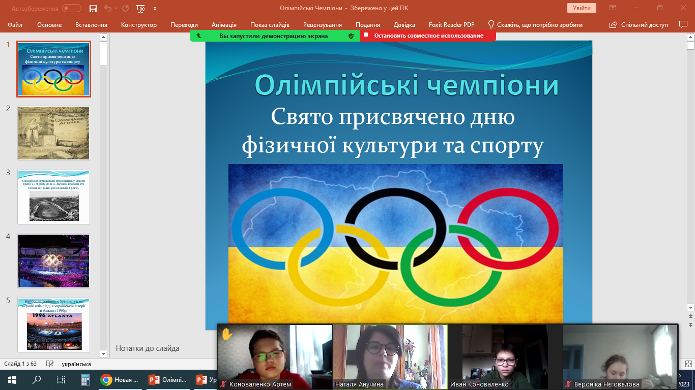Click the Olympic rings image on slide
Image resolution: width=695 pixels, height=390 pixels.
pos(396,243)
